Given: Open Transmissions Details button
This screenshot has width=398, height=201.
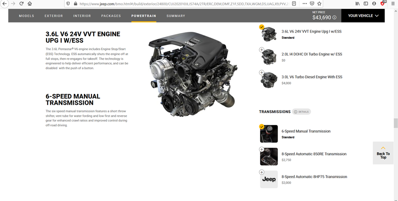Looking at the screenshot, I should pos(301,112).
